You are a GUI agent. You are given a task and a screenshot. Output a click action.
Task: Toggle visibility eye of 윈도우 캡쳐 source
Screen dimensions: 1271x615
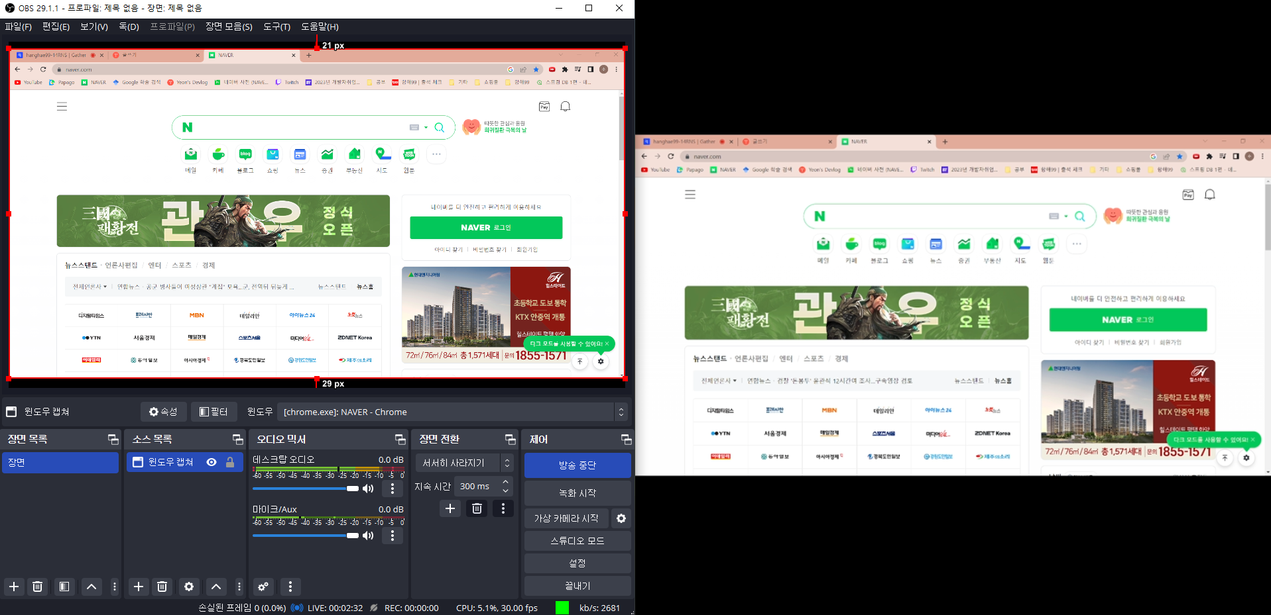pyautogui.click(x=212, y=462)
